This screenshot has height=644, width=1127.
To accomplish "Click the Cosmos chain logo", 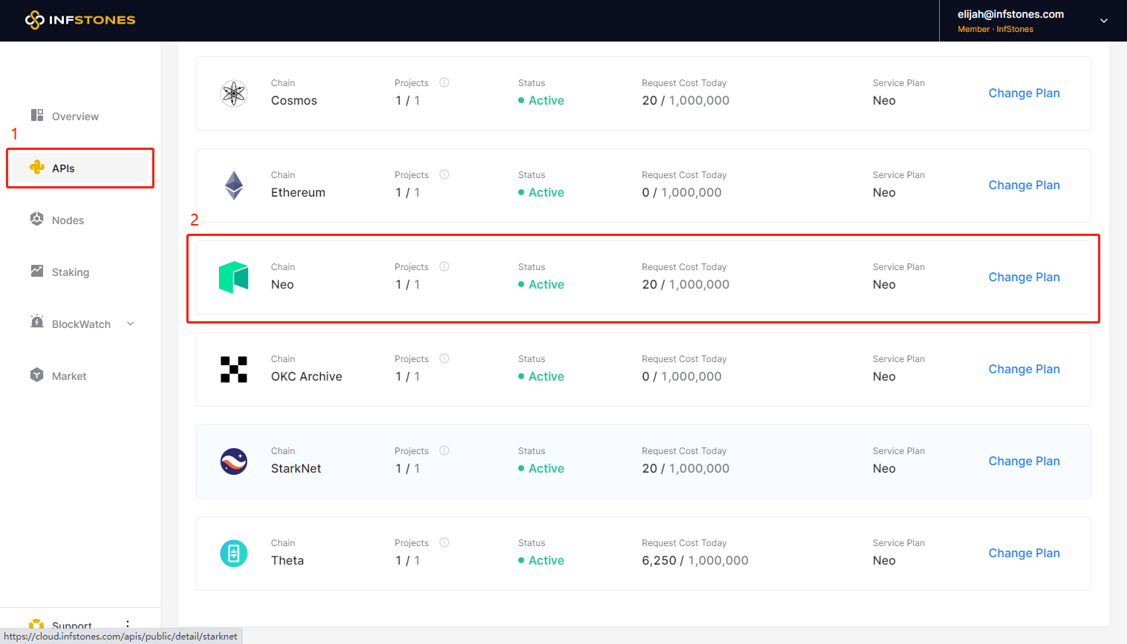I will (x=234, y=93).
